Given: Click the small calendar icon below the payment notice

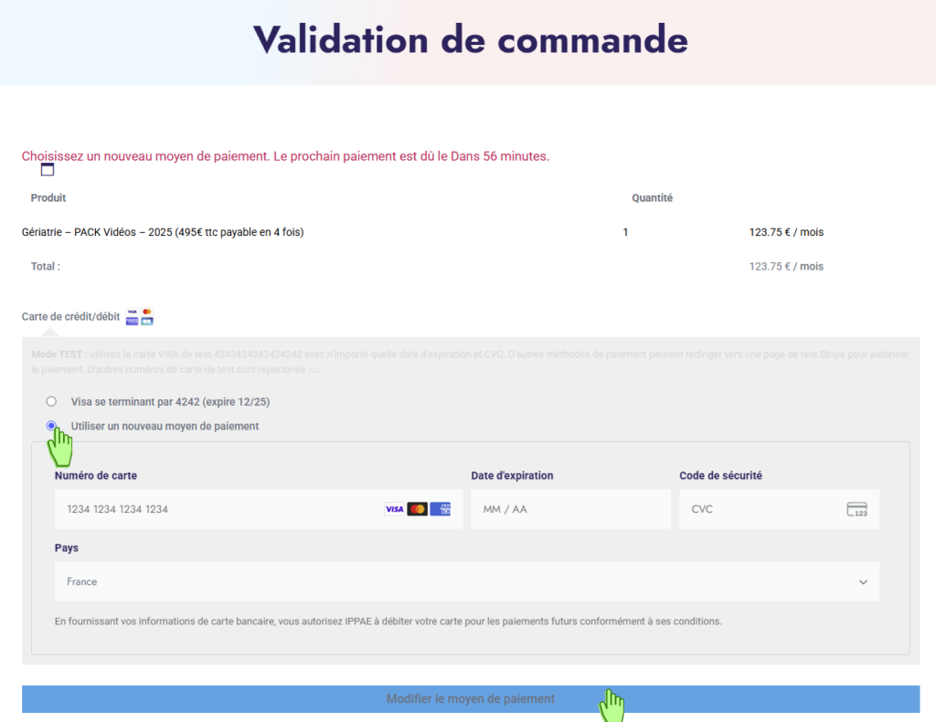Looking at the screenshot, I should 48,170.
